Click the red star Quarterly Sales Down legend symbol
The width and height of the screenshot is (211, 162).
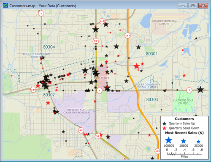164,128
